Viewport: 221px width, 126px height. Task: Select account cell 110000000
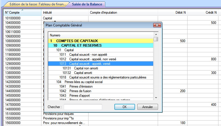[x=22, y=50]
